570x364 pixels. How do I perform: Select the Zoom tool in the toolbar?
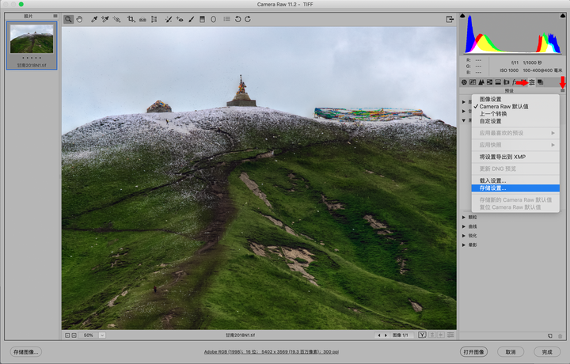(68, 19)
